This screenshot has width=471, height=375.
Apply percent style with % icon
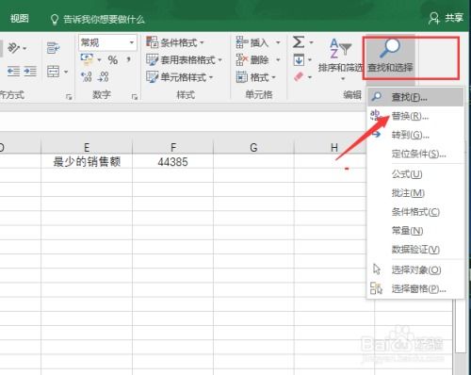113,59
